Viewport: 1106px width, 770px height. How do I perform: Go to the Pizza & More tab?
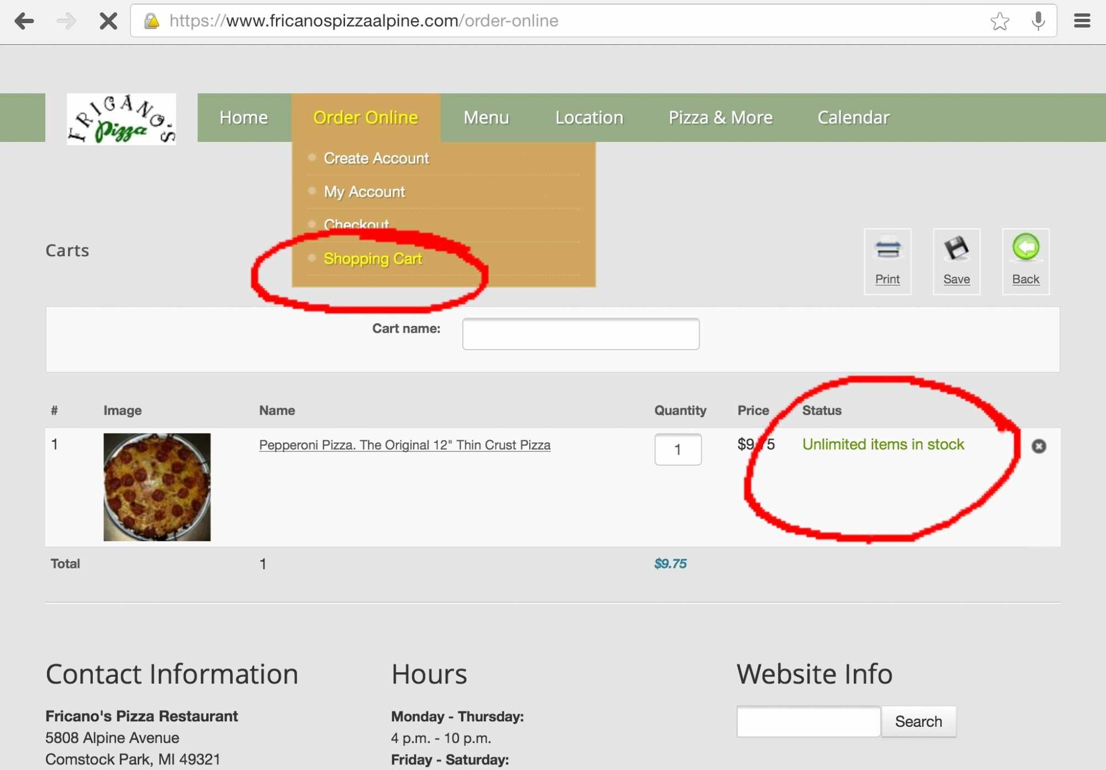pos(720,118)
